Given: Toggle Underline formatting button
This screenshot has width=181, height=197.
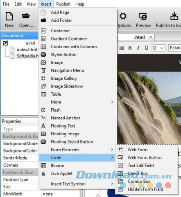Looking at the screenshot, I should (146, 48).
